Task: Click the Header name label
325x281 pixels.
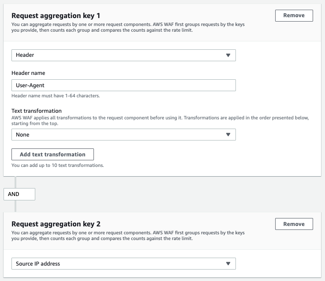Action: [28, 73]
